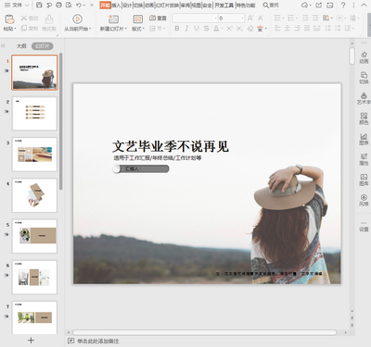Click the play From Current Slide icon
Image resolution: width=371 pixels, height=347 pixels.
[77, 19]
